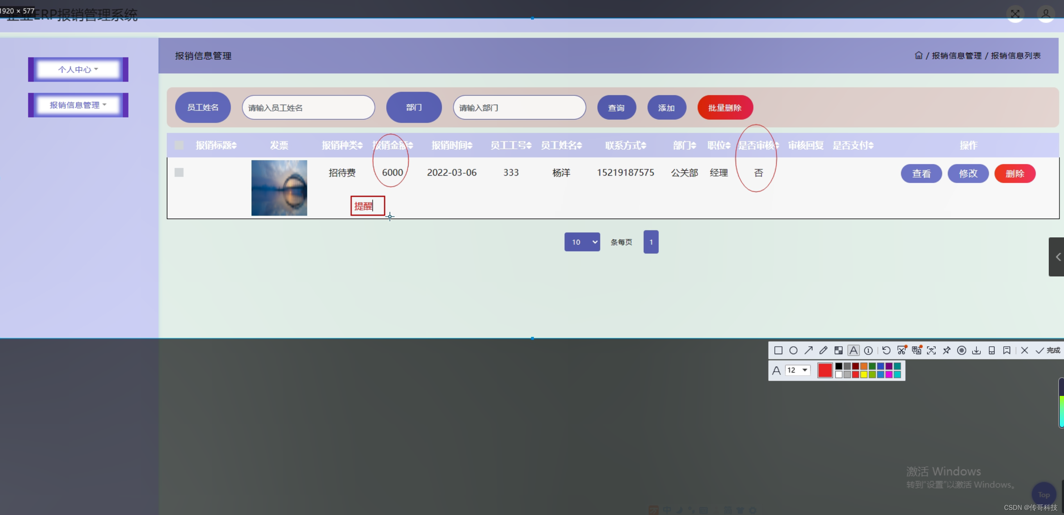Click the invoice thumbnail image in table
The image size is (1064, 515).
279,188
